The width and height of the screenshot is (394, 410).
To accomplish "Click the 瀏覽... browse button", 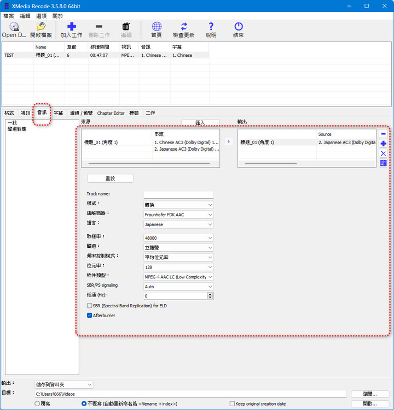I will pos(369,394).
